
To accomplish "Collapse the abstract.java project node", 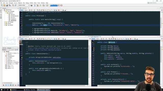I will (3, 10).
